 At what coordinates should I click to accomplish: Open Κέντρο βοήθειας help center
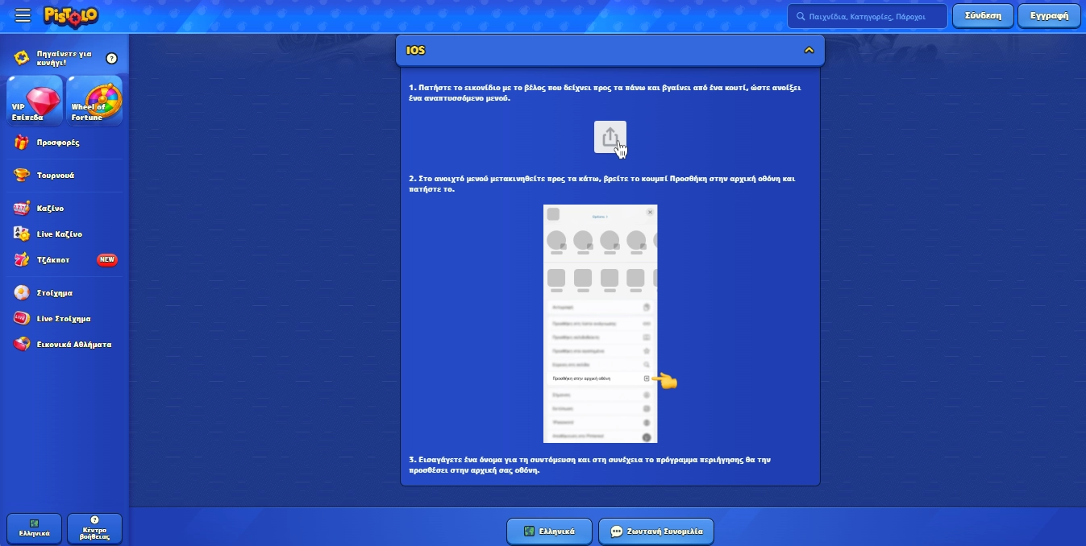pos(95,528)
